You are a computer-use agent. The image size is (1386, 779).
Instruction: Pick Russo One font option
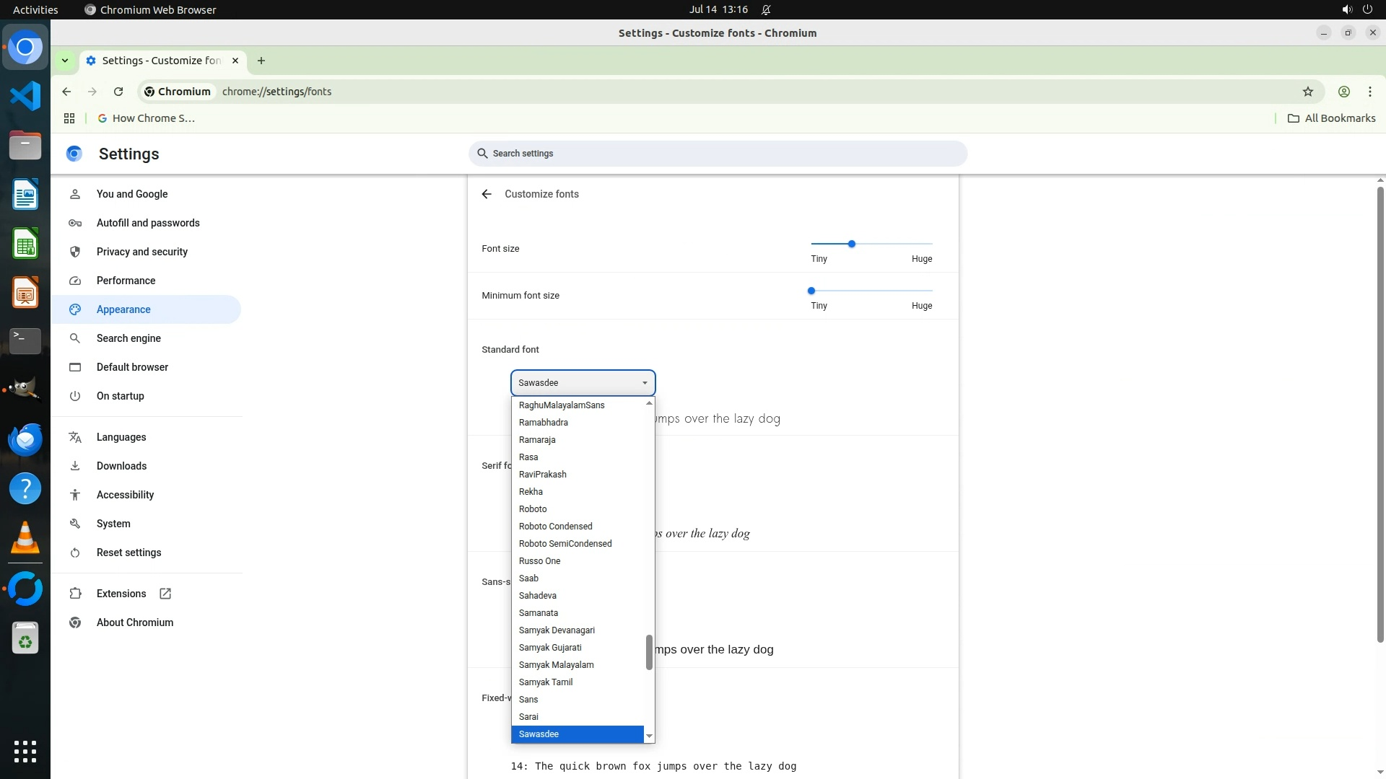[x=539, y=561]
